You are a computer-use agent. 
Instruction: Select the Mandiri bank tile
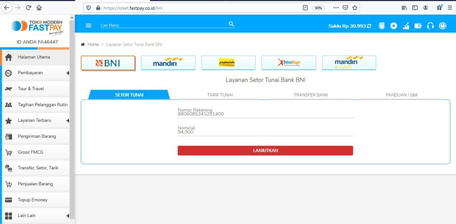[168, 63]
